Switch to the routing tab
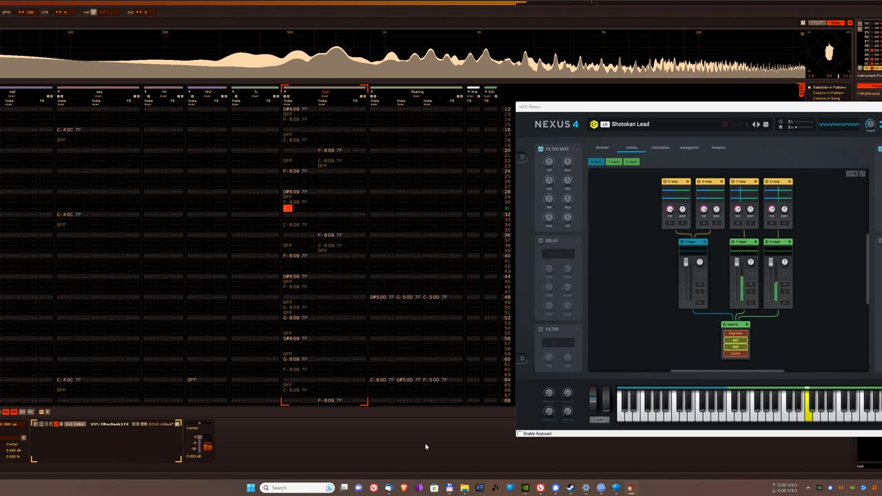The width and height of the screenshot is (882, 496). point(631,147)
